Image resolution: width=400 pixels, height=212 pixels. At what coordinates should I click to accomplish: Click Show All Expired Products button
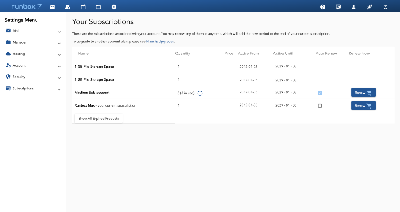(98, 118)
